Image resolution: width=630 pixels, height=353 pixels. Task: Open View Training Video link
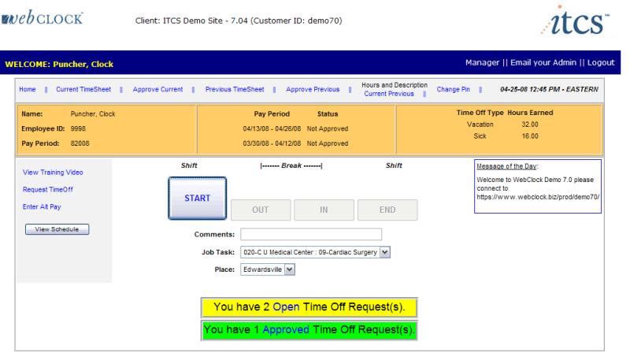click(53, 172)
